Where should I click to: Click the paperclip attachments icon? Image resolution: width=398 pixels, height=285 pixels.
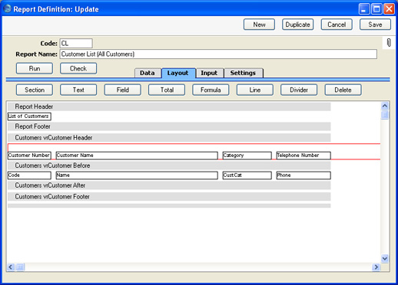tap(389, 43)
